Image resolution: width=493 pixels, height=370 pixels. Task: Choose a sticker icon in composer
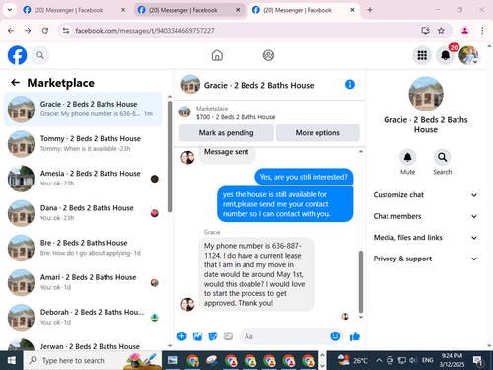213,336
